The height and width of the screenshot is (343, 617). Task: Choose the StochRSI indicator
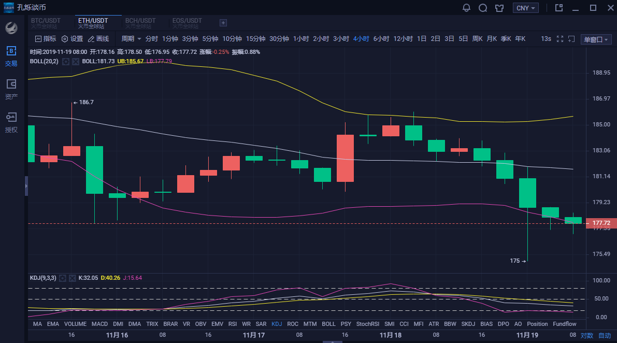(367, 324)
